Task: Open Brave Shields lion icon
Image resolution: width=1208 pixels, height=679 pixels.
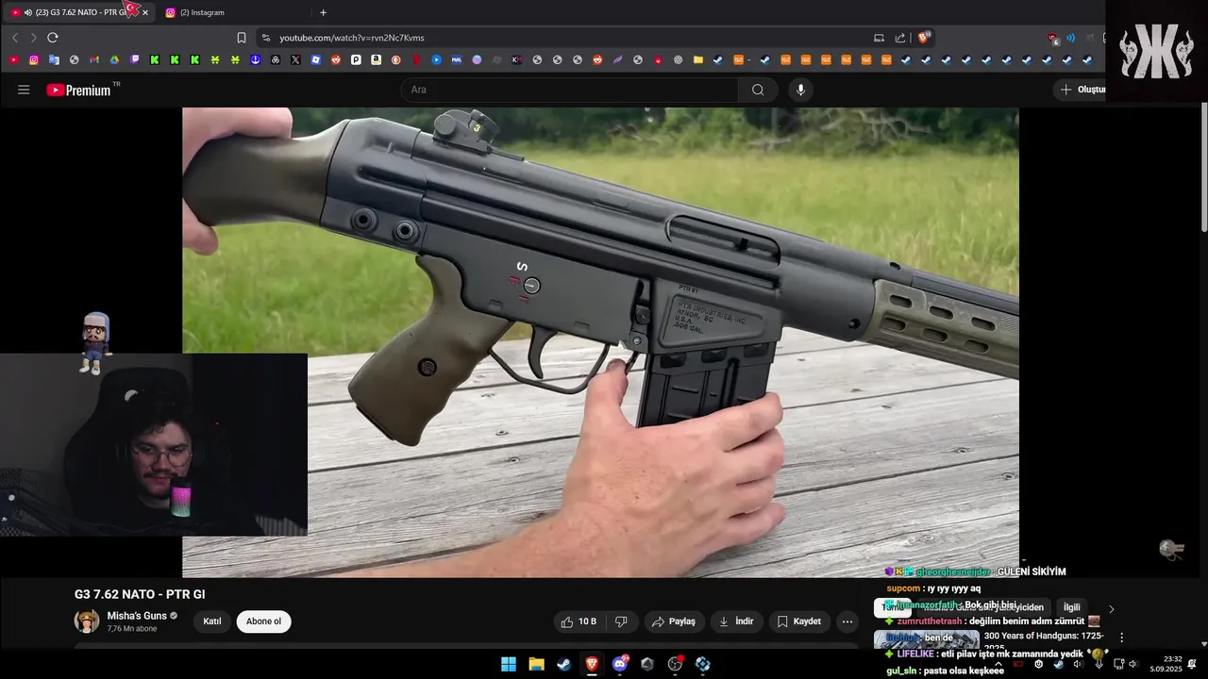Action: click(x=924, y=38)
